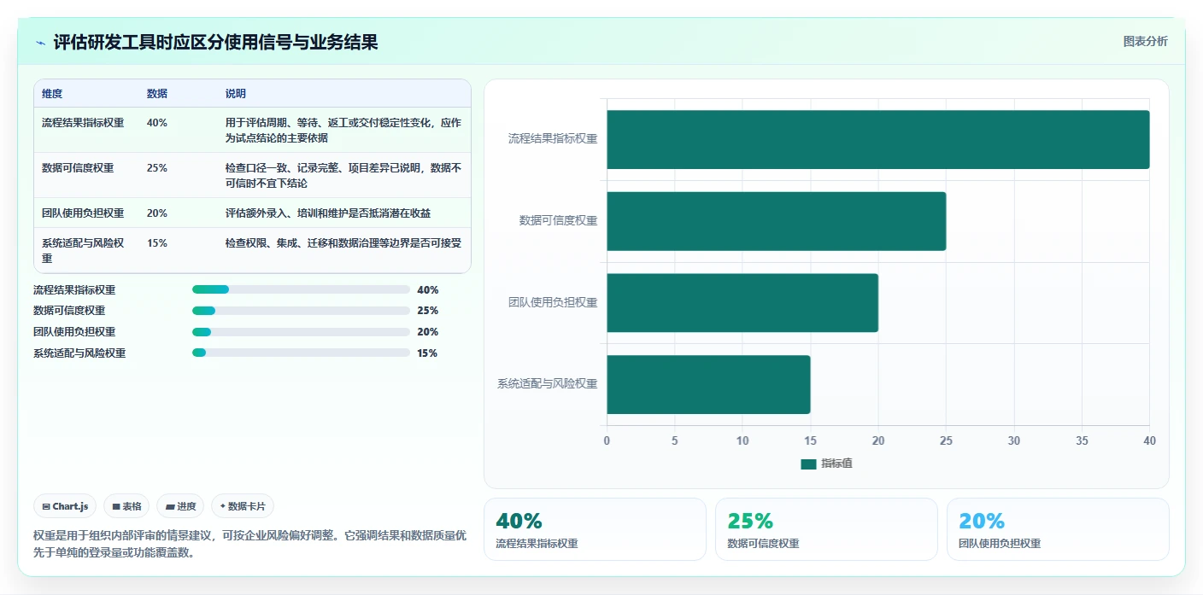Click the 数据可信度权重 progress bar
1203x595 pixels.
(301, 311)
